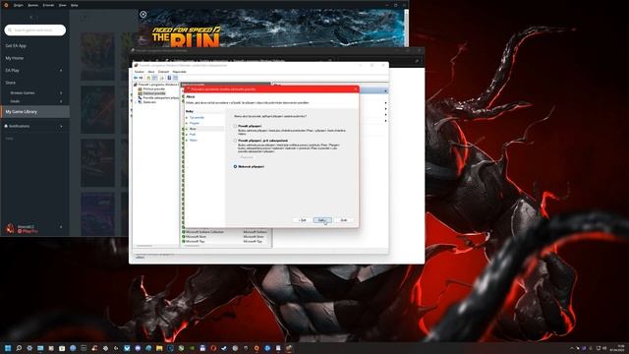629x354 pixels.
Task: Open Get EA App in Origin sidebar
Action: point(16,46)
